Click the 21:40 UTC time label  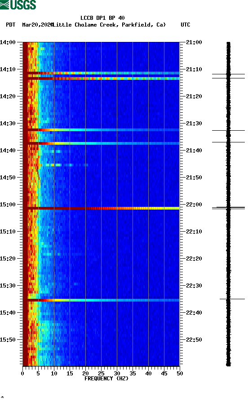(x=194, y=151)
